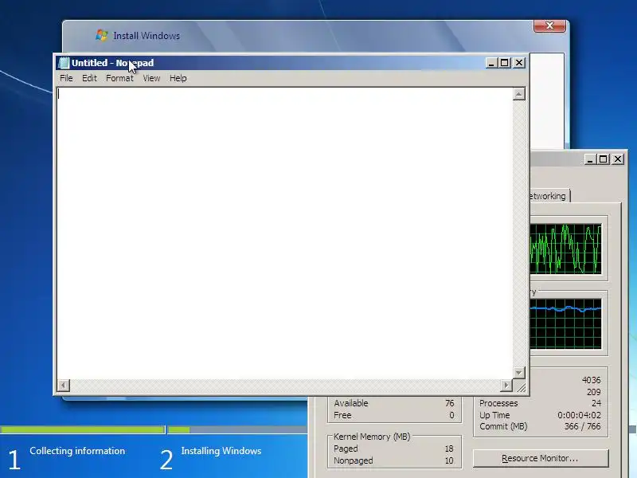Click the Kernel Memory Paged row

pos(393,449)
